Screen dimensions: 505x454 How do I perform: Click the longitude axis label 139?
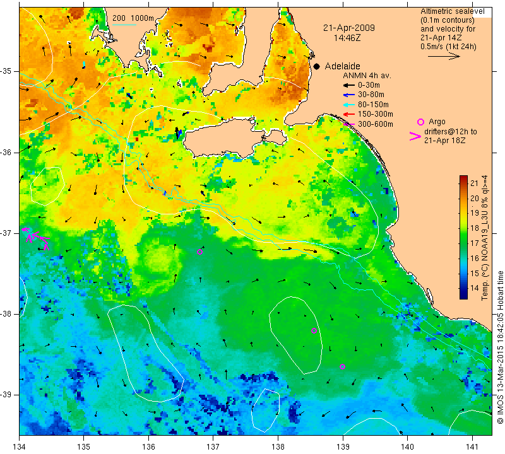(343, 447)
